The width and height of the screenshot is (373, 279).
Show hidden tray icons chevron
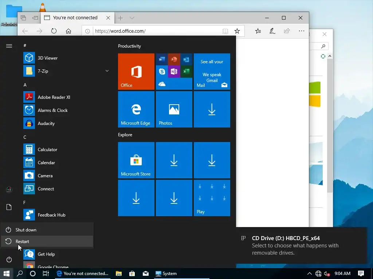pos(310,274)
